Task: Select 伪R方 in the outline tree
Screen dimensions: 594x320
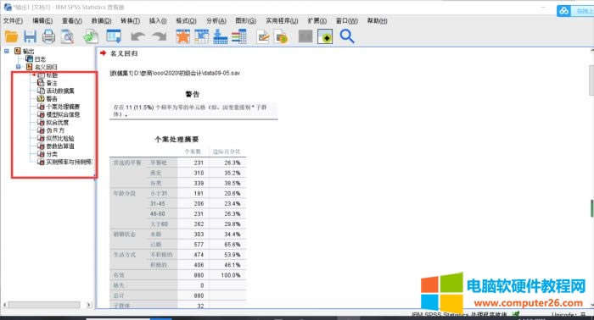Action: pyautogui.click(x=55, y=130)
